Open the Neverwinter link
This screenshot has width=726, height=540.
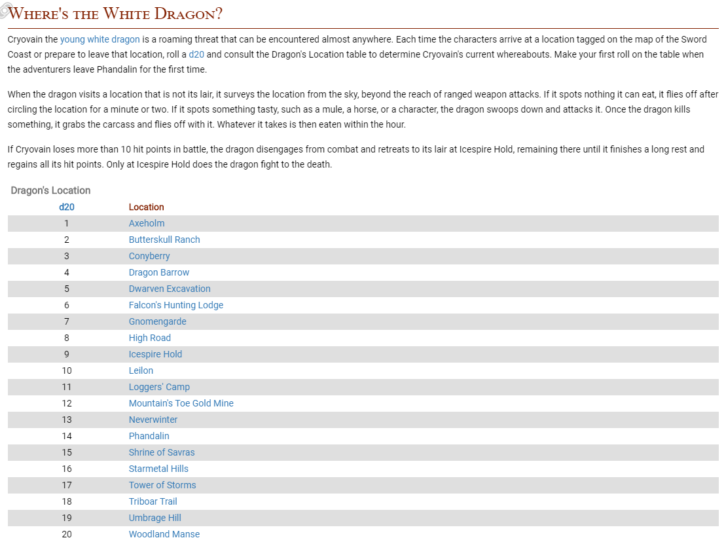point(153,420)
